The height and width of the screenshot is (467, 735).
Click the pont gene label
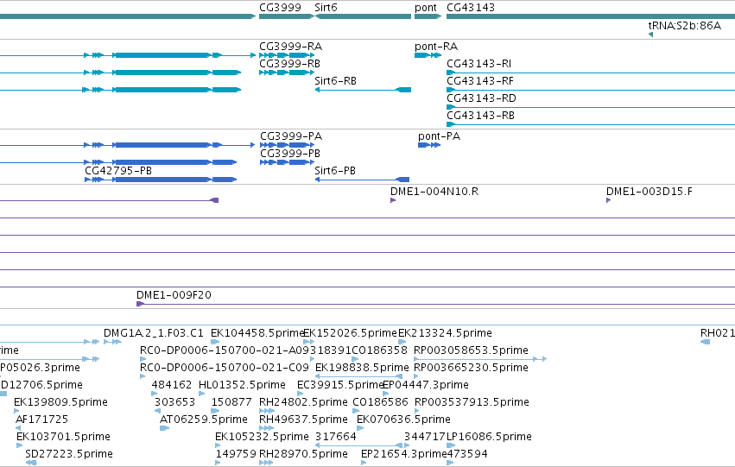[x=426, y=8]
